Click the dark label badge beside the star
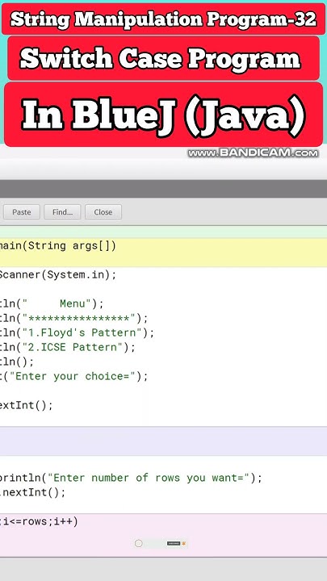The image size is (327, 581). pos(174,544)
